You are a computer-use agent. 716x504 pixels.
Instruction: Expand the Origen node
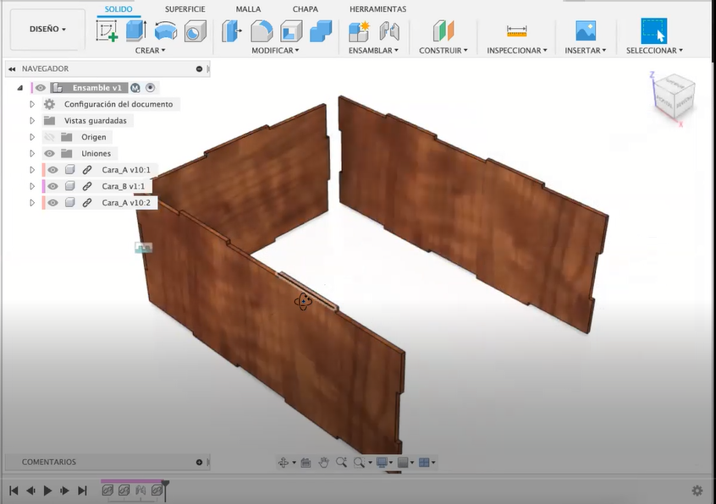pos(32,137)
